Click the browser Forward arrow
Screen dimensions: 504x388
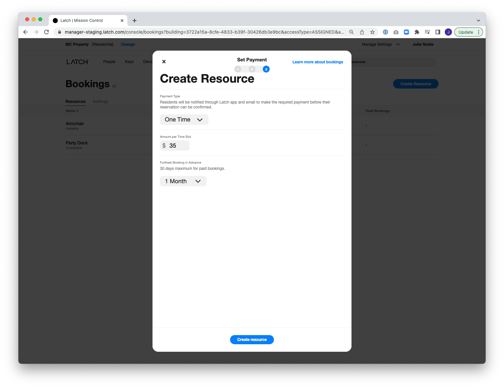point(36,32)
